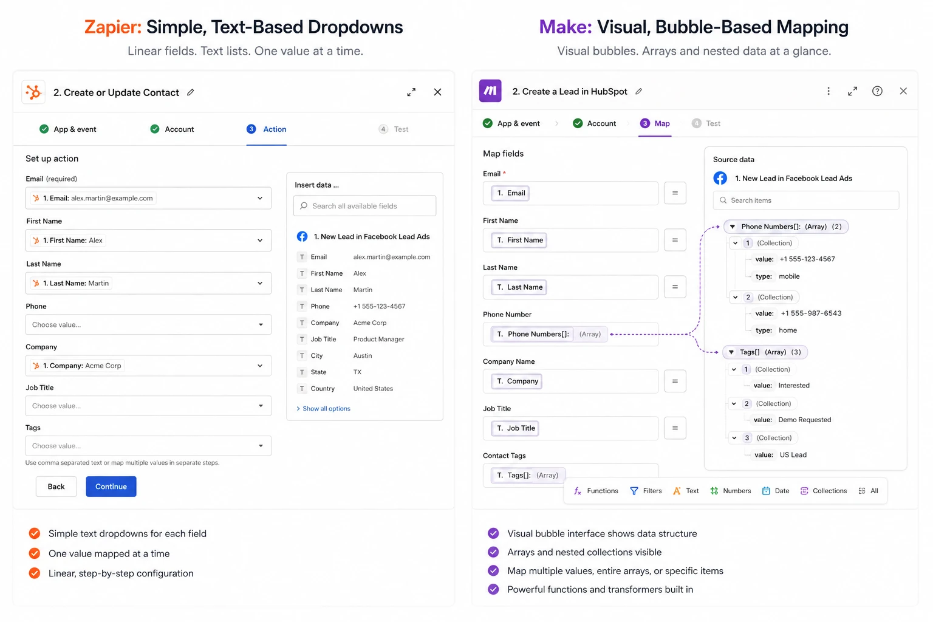Click the 'Tags[]' bubble in Contact Tags field
933x622 pixels.
(527, 475)
